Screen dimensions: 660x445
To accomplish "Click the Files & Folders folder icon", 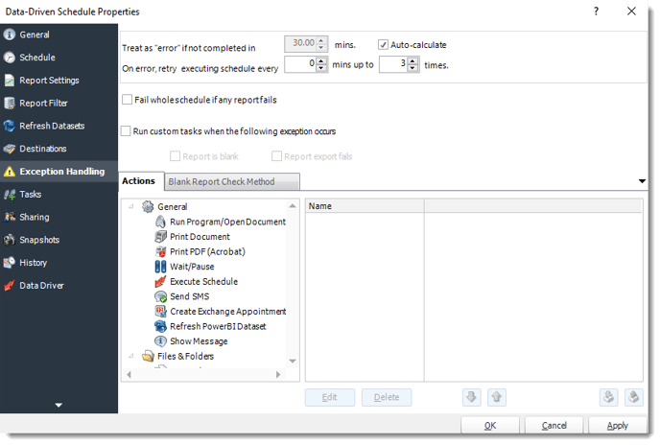I will pos(148,357).
